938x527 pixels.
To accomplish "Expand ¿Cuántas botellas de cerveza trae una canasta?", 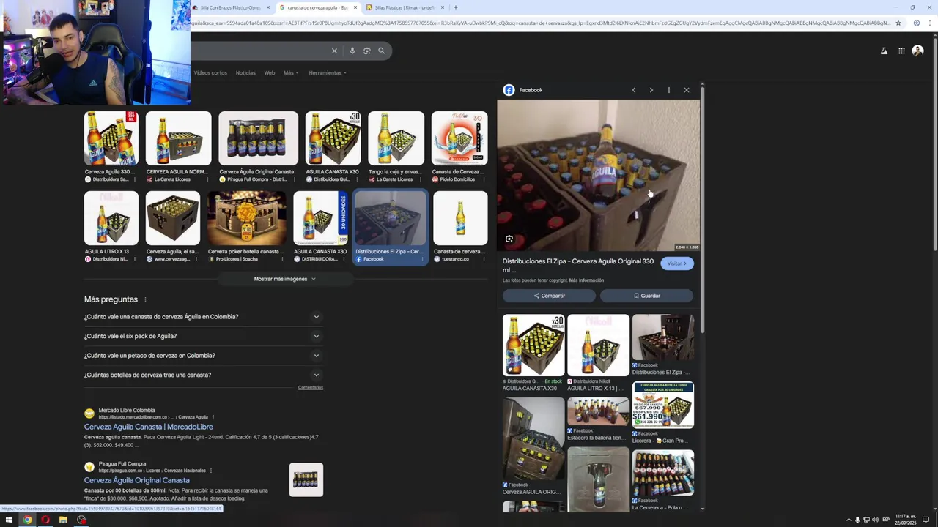I will click(204, 375).
